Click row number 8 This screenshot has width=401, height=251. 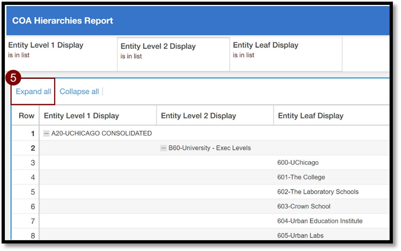tap(33, 235)
